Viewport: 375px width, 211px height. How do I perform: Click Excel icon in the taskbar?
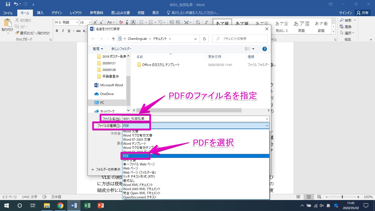pyautogui.click(x=87, y=206)
